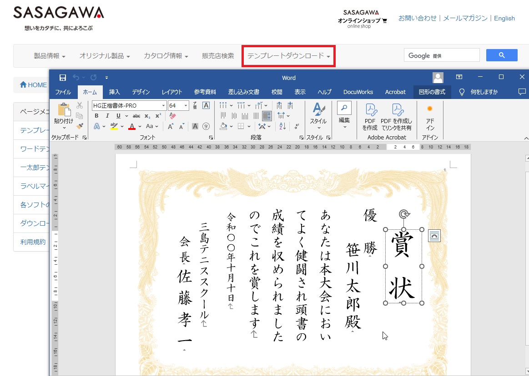Screen dimensions: 529x376
Task: Toggle underline formatting
Action: pos(118,116)
